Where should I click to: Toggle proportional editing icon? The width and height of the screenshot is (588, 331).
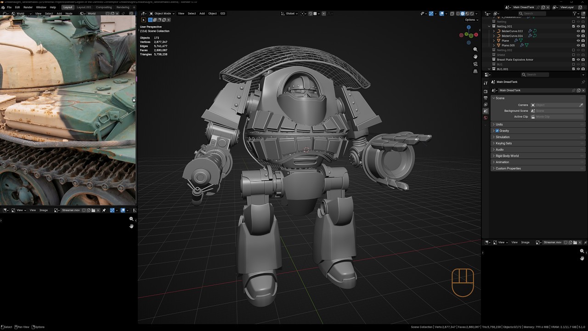coord(324,14)
